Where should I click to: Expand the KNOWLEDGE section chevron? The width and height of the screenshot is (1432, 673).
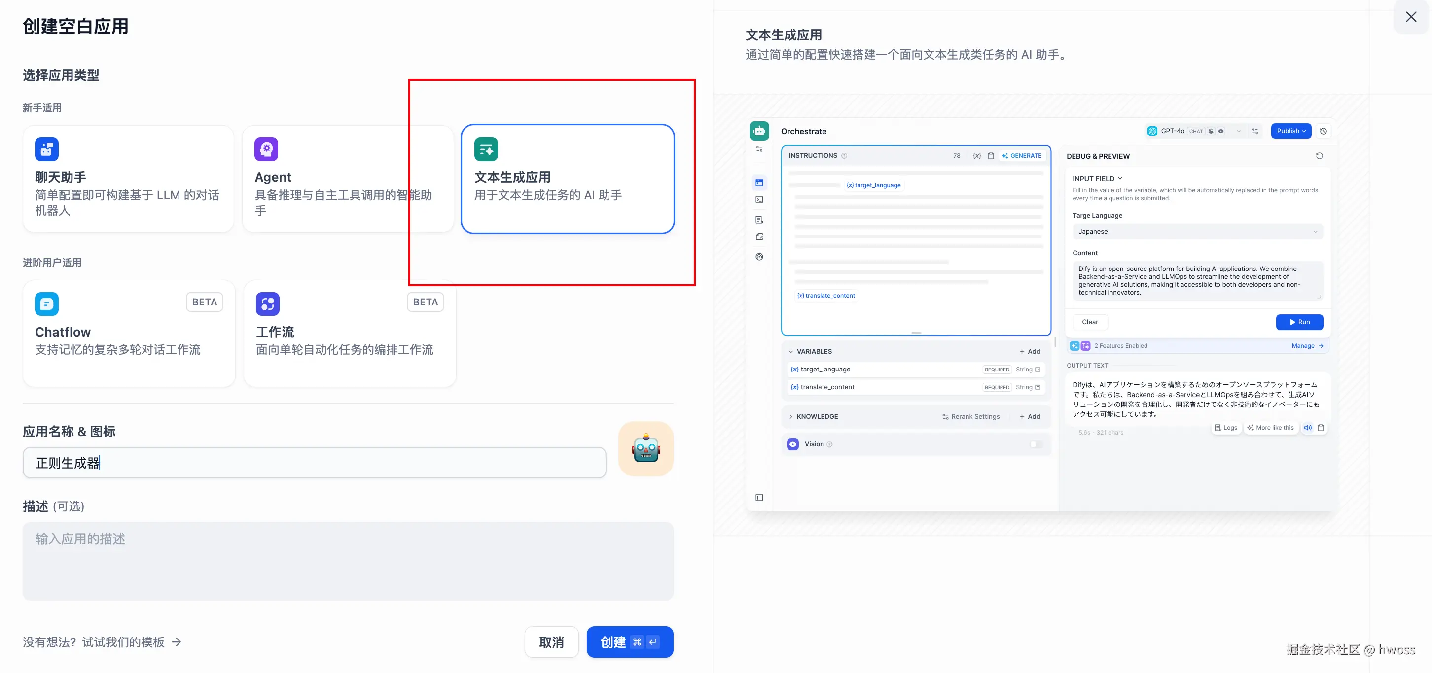[791, 416]
